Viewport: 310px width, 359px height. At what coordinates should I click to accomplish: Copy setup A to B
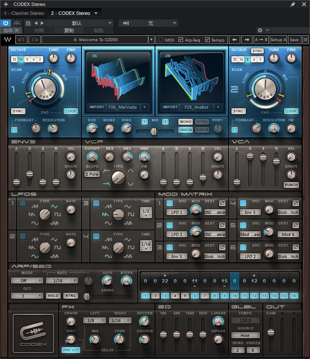pos(261,39)
